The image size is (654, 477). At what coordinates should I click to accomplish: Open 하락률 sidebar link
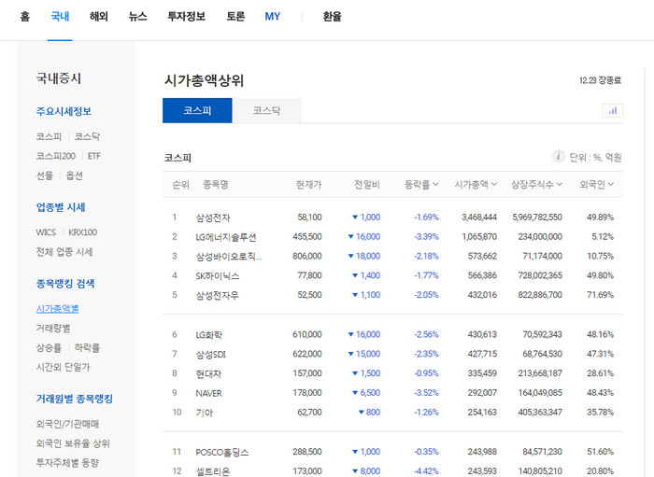(x=87, y=347)
